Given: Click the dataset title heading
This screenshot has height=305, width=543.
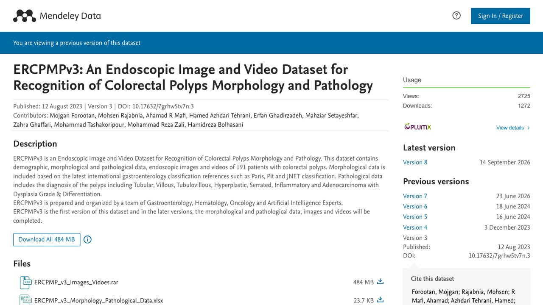Looking at the screenshot, I should [193, 77].
